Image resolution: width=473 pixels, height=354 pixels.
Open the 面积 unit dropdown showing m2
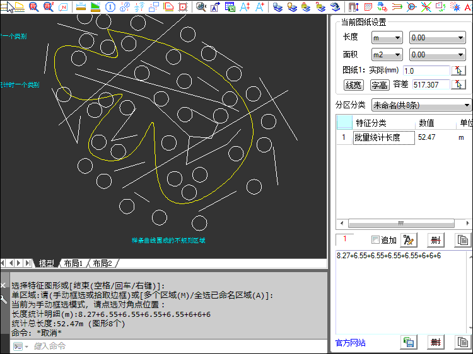click(387, 55)
